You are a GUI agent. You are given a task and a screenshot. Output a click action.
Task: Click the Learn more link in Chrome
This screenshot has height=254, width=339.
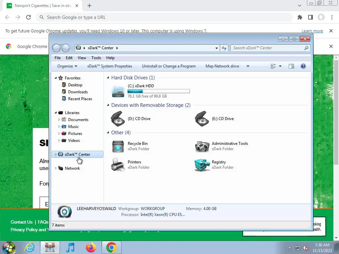[x=312, y=31]
